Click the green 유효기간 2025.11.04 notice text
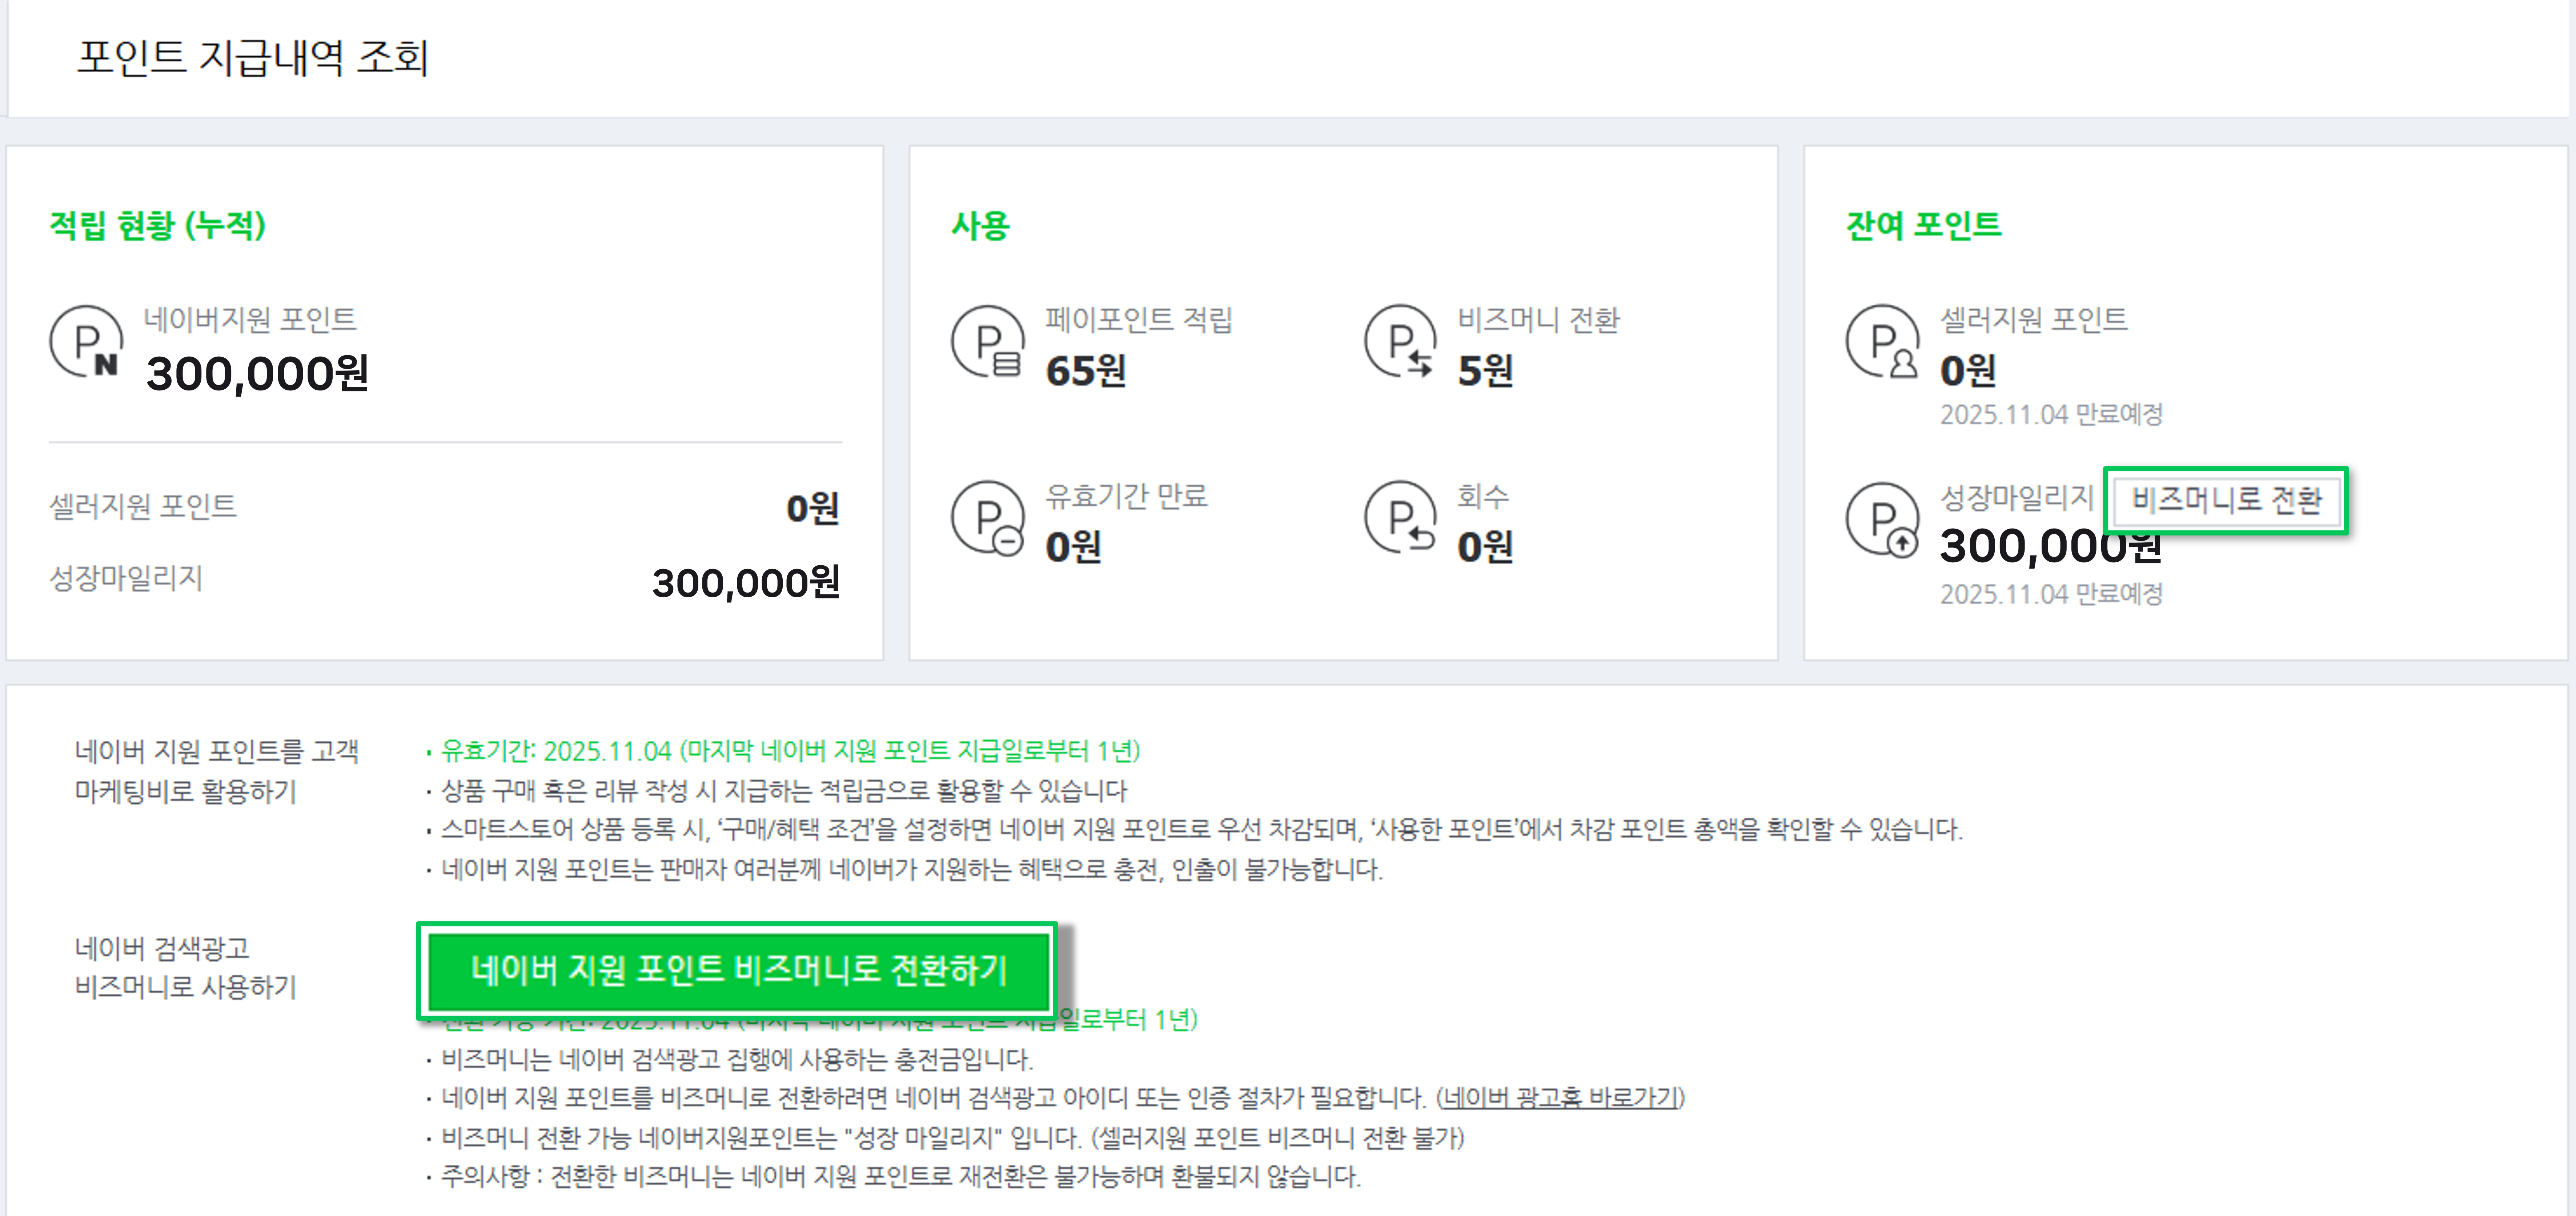This screenshot has height=1216, width=2576. (790, 751)
